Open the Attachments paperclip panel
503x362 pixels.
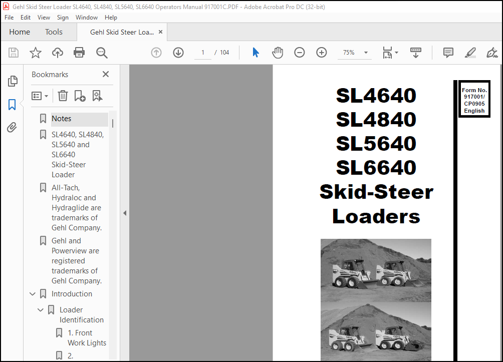pyautogui.click(x=12, y=127)
